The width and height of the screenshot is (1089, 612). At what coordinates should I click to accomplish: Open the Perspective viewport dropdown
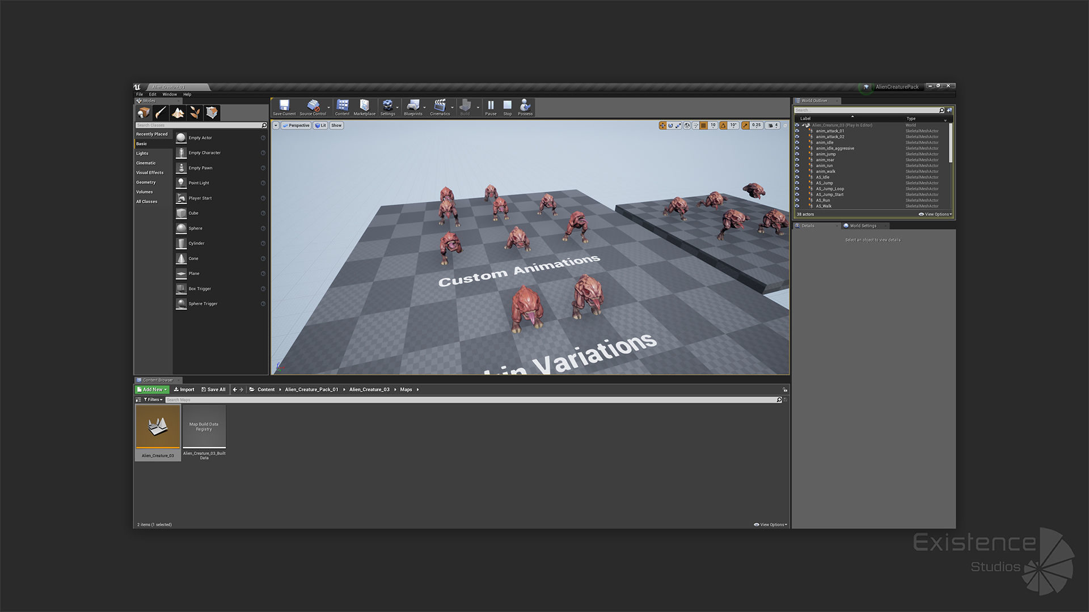click(x=296, y=126)
